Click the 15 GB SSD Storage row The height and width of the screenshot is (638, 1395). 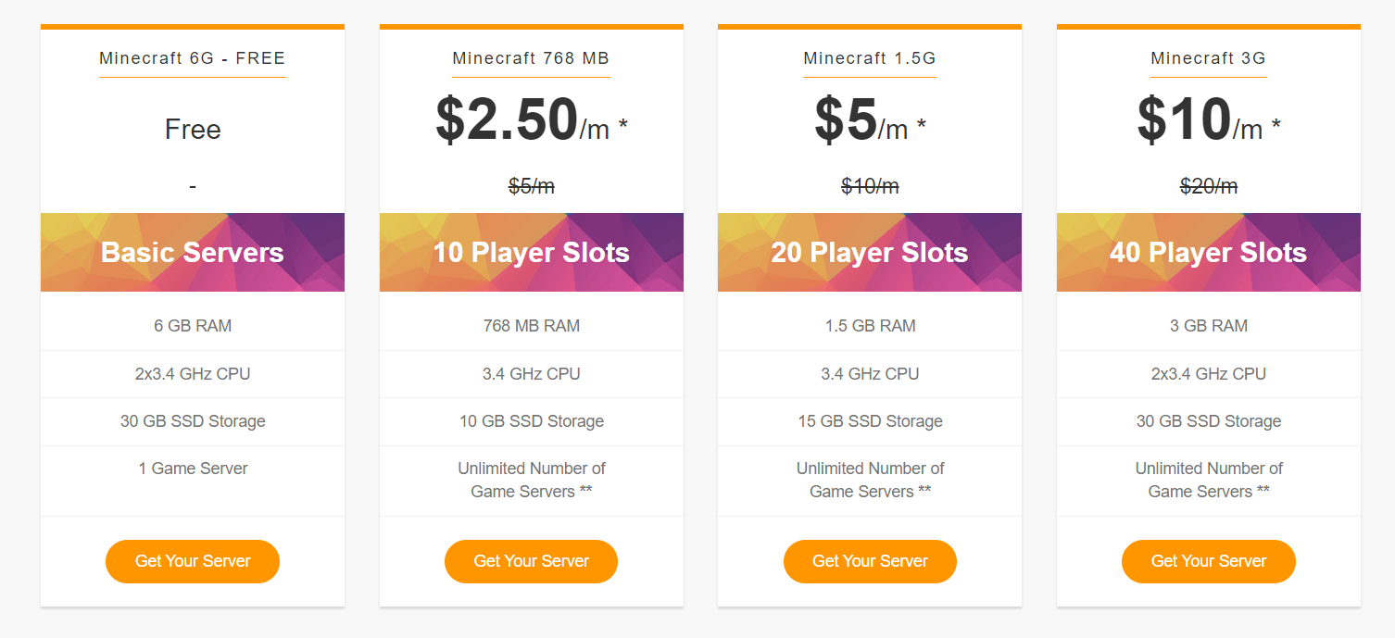coord(870,421)
